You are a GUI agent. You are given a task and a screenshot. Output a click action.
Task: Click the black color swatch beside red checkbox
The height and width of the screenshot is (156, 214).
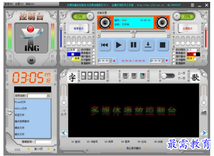(x=198, y=54)
